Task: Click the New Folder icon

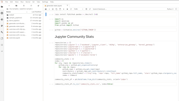Action: click(x=17, y=6)
